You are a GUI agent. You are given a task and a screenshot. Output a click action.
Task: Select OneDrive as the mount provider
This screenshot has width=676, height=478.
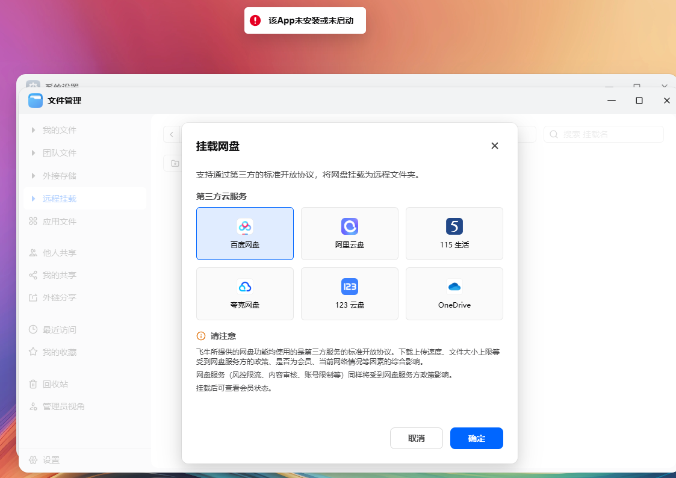(x=454, y=294)
